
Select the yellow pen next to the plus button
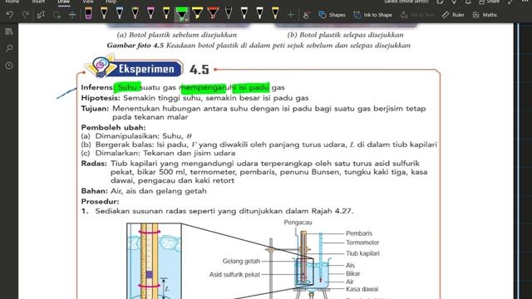[x=275, y=13]
